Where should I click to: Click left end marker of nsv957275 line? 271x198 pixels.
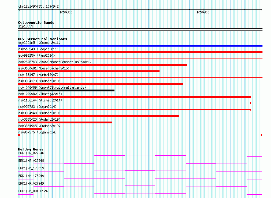19,135
